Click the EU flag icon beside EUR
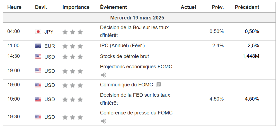The height and width of the screenshot is (130, 278). point(38,46)
